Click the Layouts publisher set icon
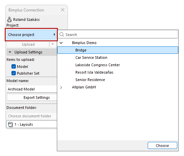 pyautogui.click(x=10, y=124)
